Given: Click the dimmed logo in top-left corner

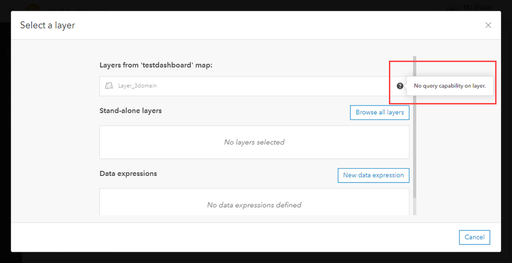Looking at the screenshot, I should point(33,7).
